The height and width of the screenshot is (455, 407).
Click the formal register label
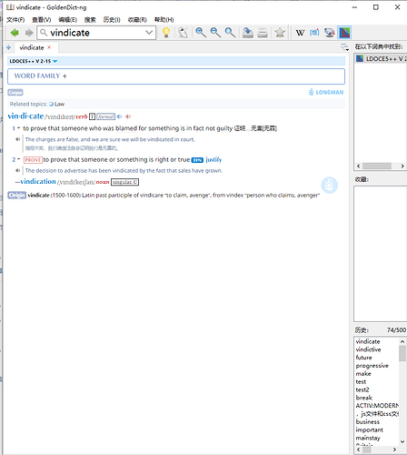(105, 116)
